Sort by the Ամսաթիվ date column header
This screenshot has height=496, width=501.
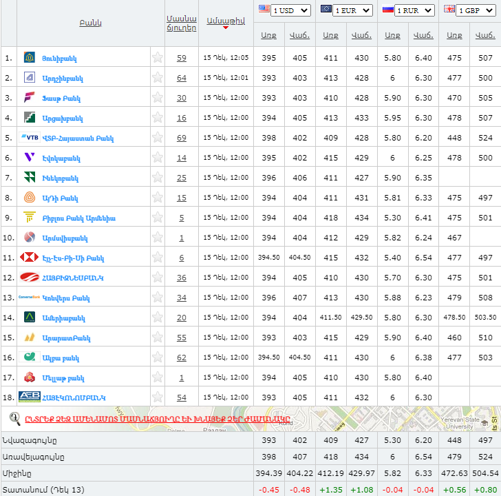(x=224, y=21)
